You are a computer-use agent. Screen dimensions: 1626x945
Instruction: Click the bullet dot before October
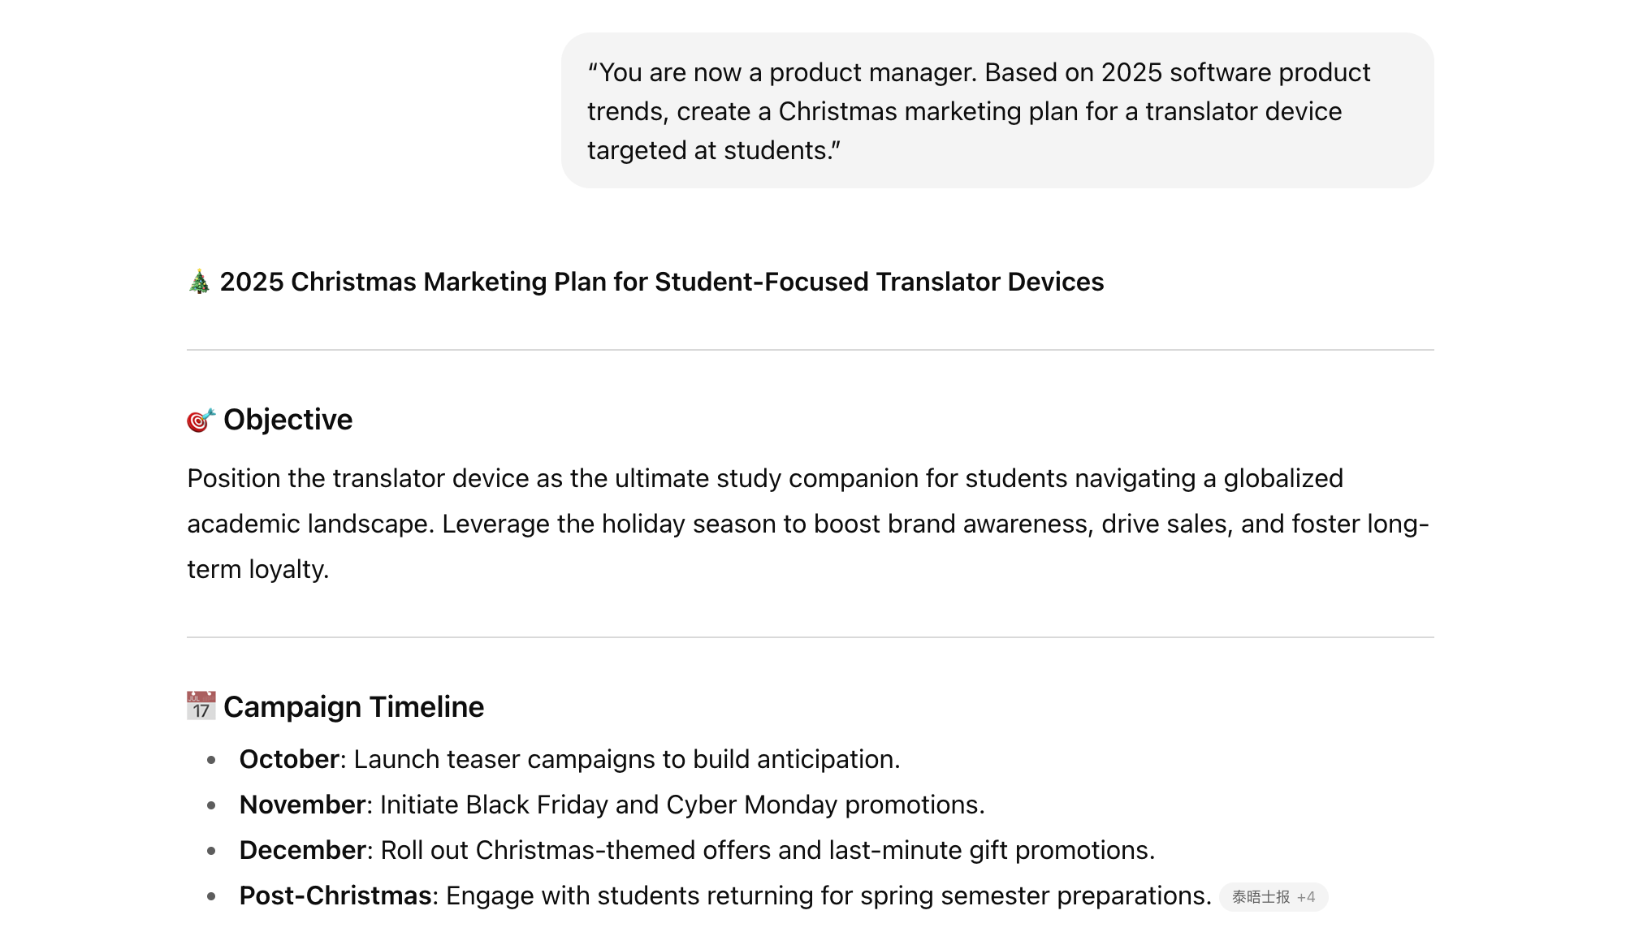(211, 760)
